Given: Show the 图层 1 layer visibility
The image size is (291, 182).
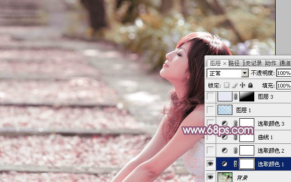Looking at the screenshot, I should (x=211, y=110).
